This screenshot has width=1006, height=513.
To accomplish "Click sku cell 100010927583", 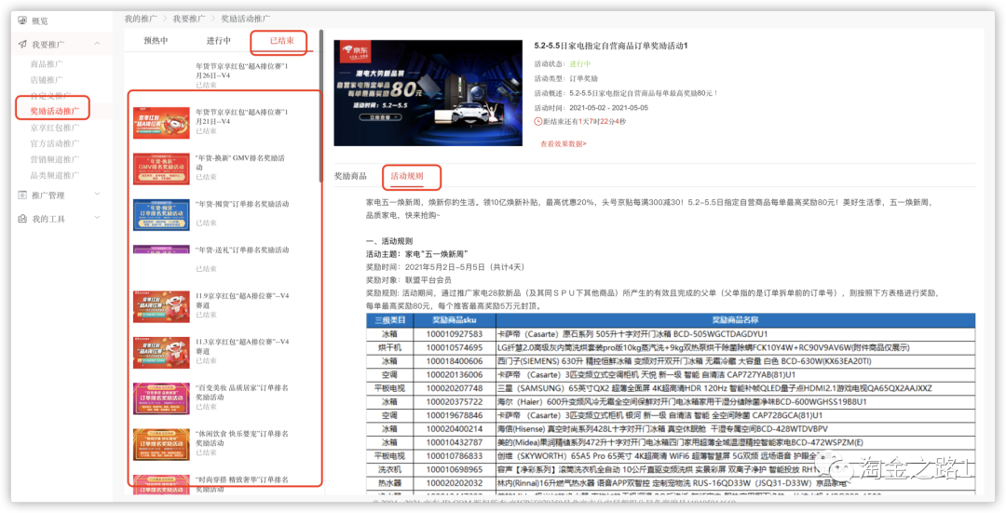I will pos(455,334).
